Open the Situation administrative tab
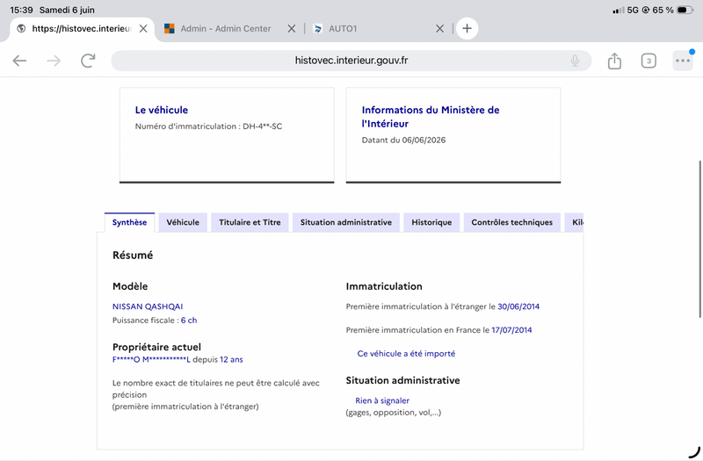This screenshot has width=703, height=461. (x=345, y=222)
